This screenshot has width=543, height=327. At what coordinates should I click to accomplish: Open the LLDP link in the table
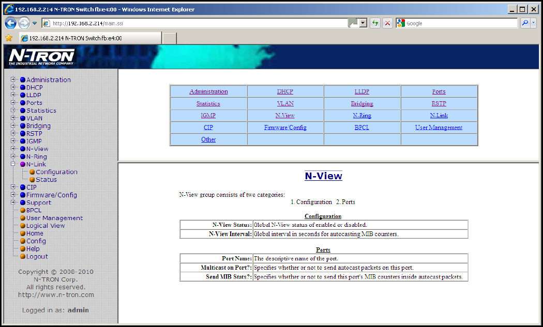tap(362, 91)
